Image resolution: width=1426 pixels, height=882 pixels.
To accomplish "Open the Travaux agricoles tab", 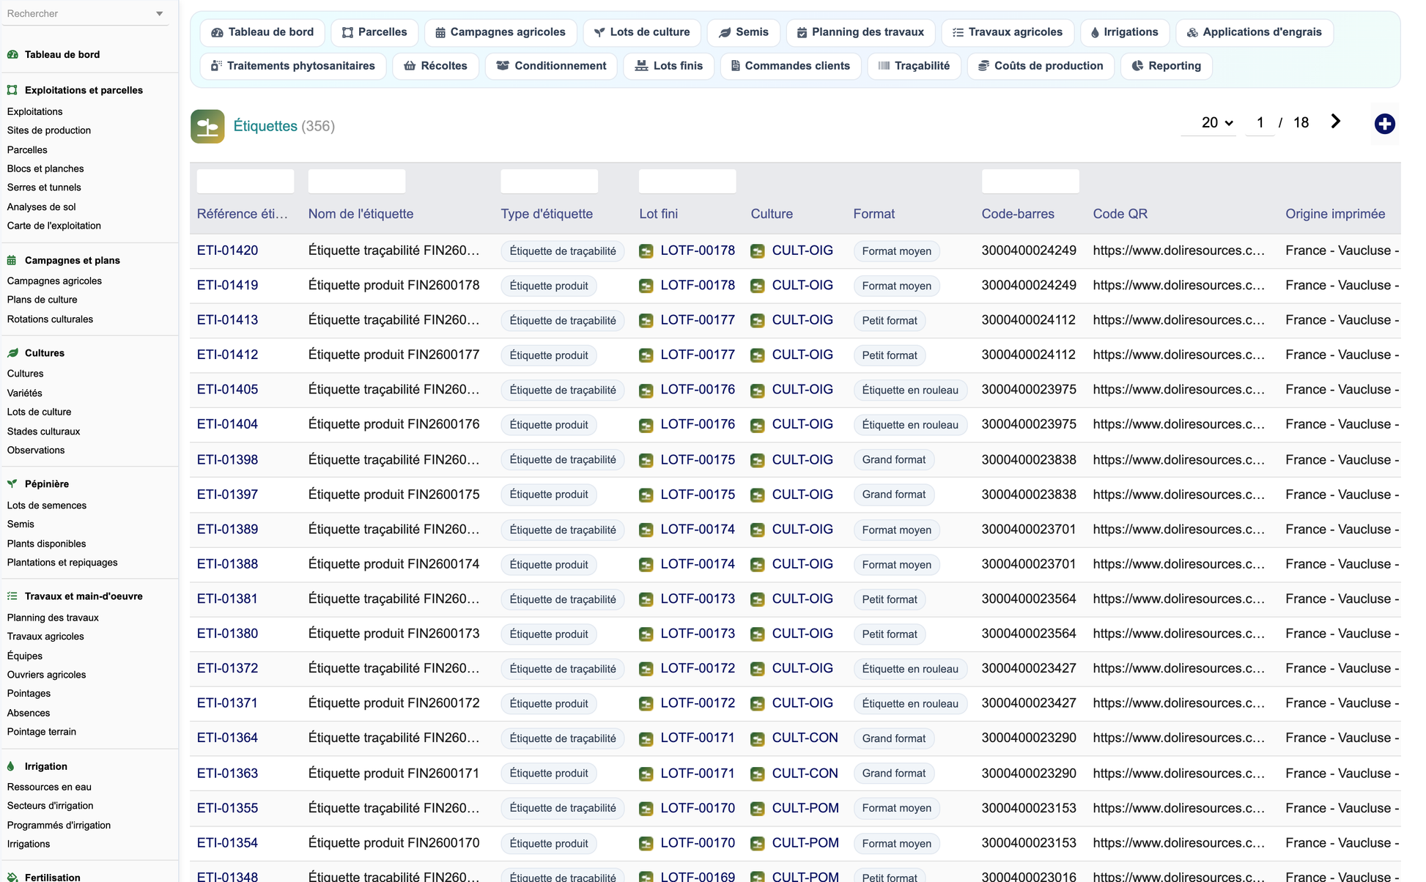I will coord(1008,32).
